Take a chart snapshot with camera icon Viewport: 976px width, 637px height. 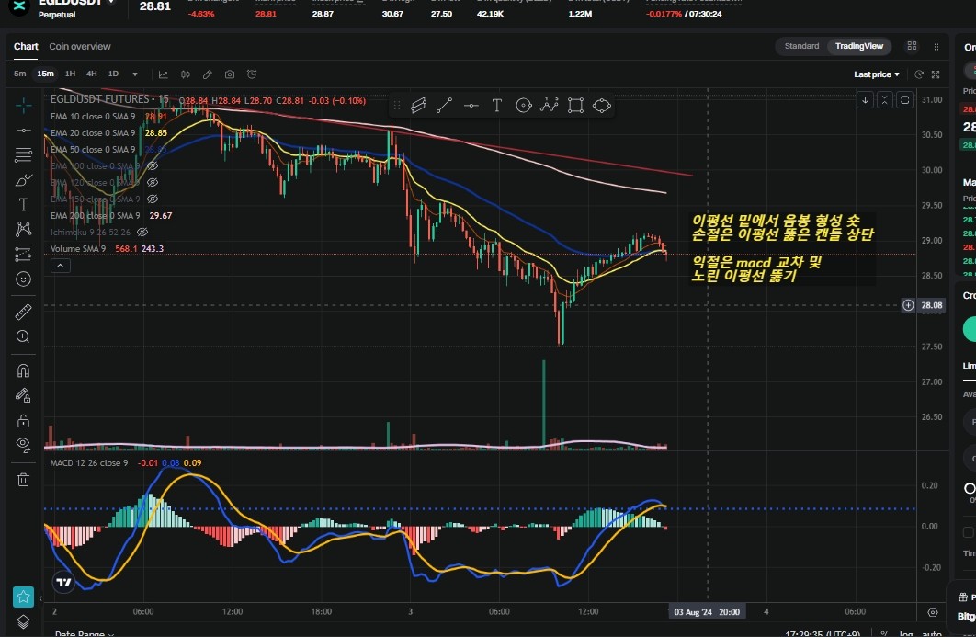click(x=230, y=74)
